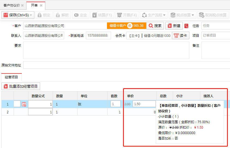Focus the 单价 field showing 1.50

tap(144, 104)
